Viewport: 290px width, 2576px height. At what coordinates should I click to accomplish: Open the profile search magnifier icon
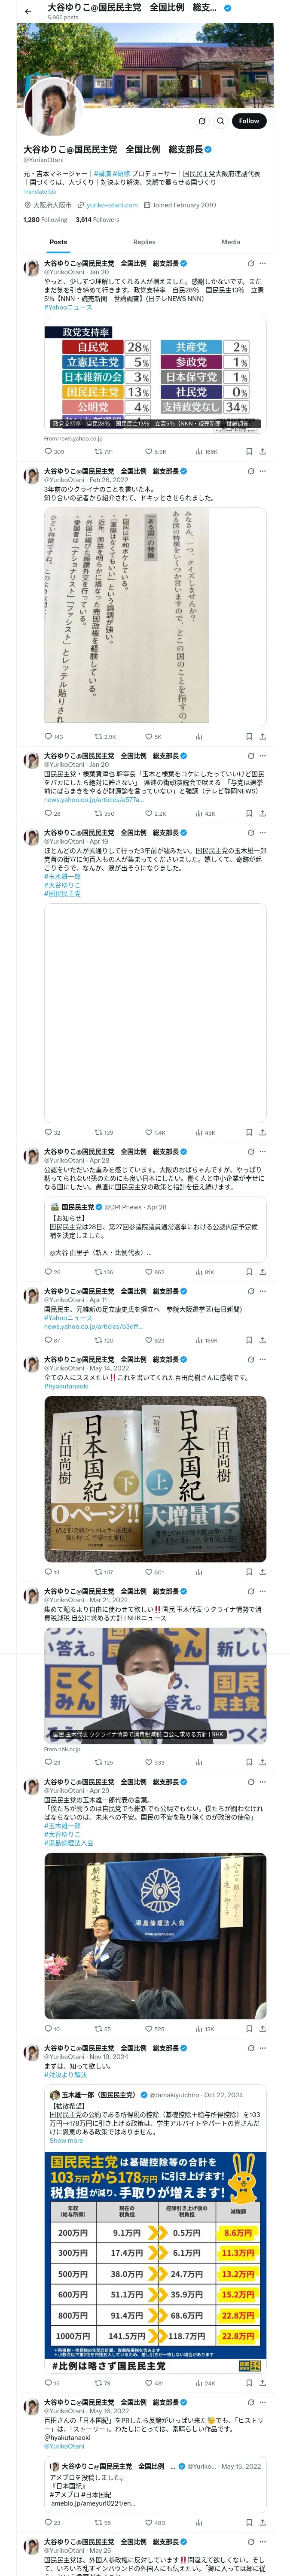tap(221, 121)
